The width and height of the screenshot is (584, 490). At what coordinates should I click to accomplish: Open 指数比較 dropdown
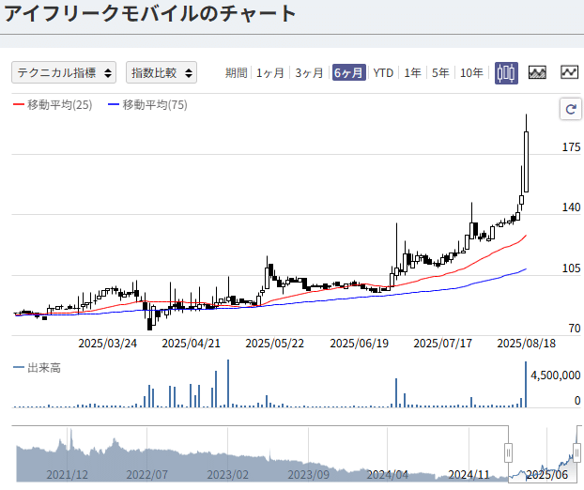pos(161,72)
